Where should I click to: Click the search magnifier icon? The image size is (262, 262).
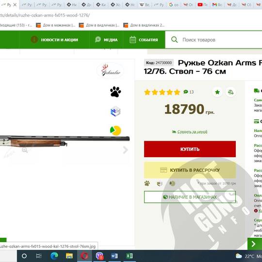[175, 40]
